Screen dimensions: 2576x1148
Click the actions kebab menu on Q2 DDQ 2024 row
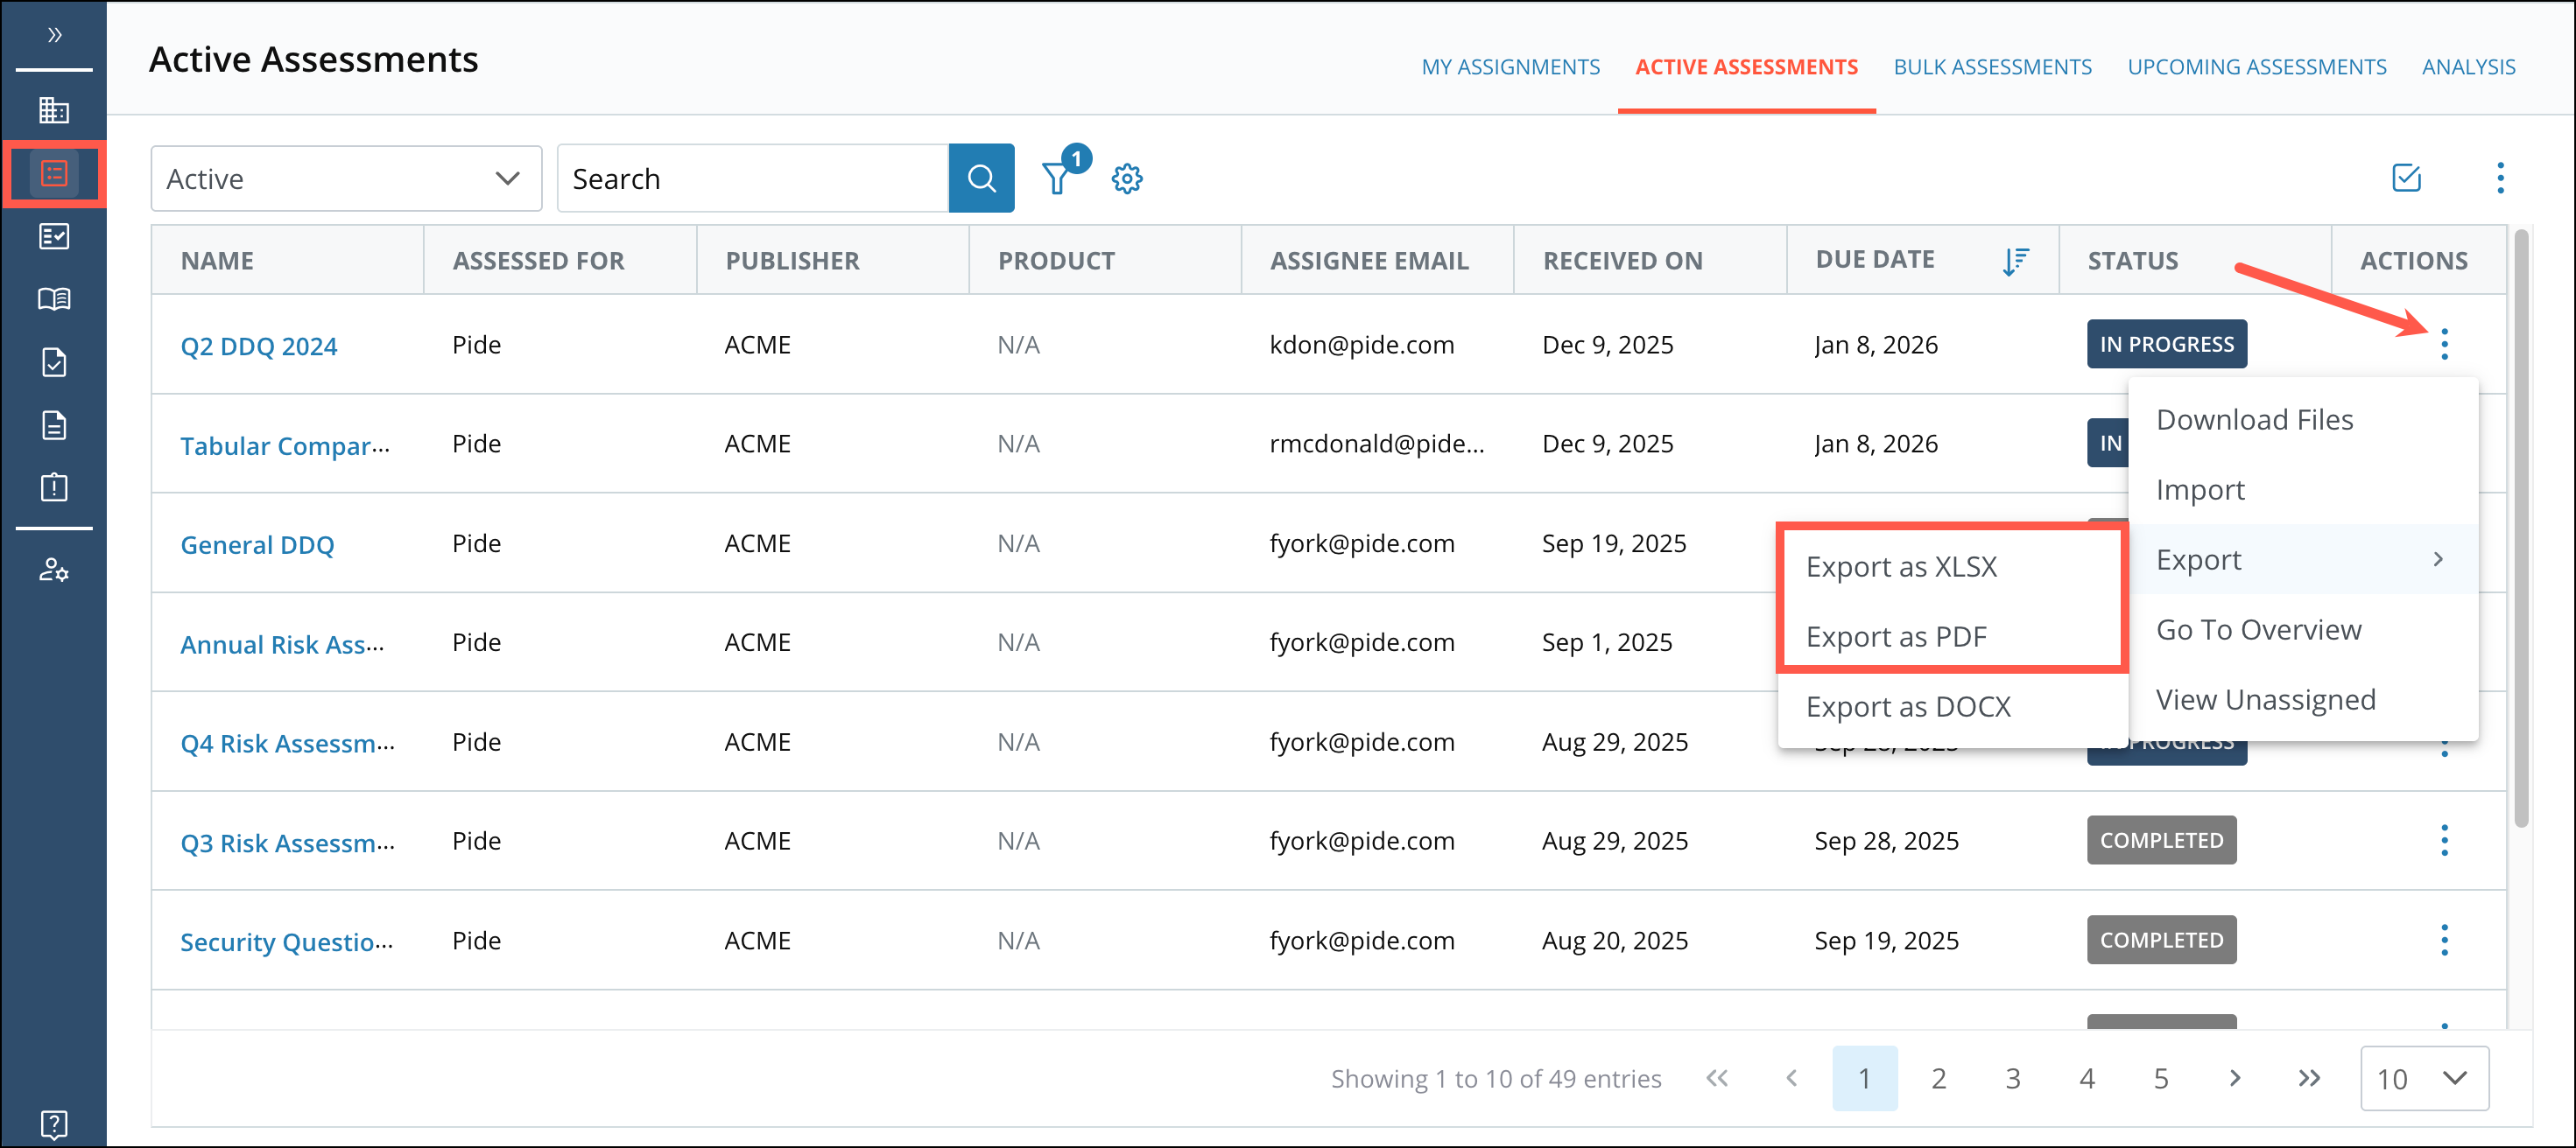click(2445, 344)
